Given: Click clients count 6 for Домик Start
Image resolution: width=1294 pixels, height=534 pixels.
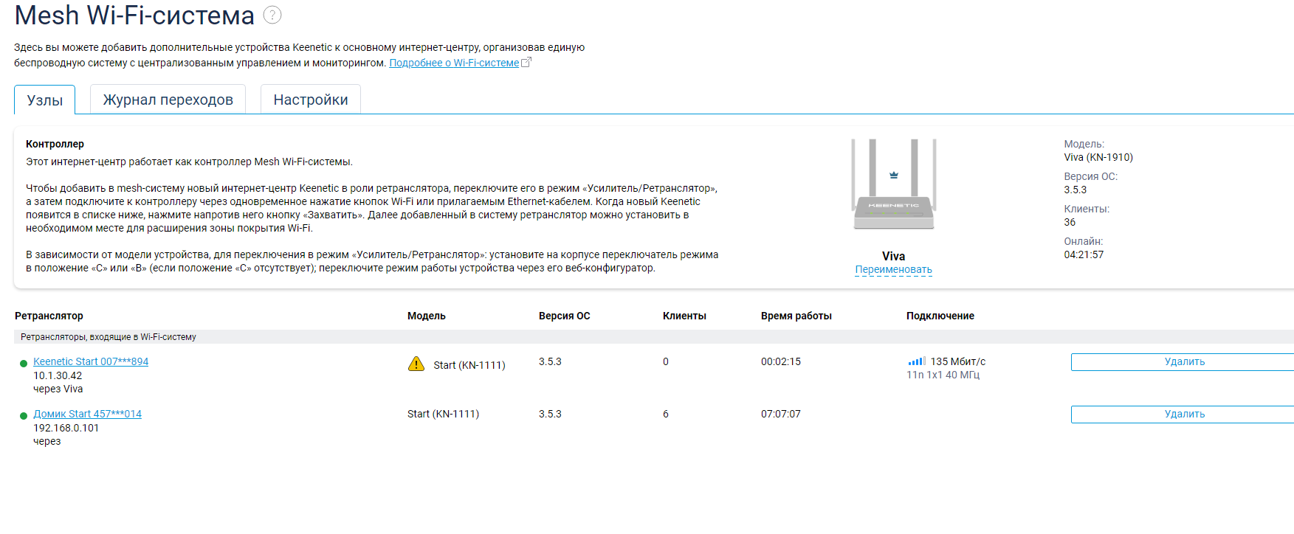Looking at the screenshot, I should pos(666,414).
